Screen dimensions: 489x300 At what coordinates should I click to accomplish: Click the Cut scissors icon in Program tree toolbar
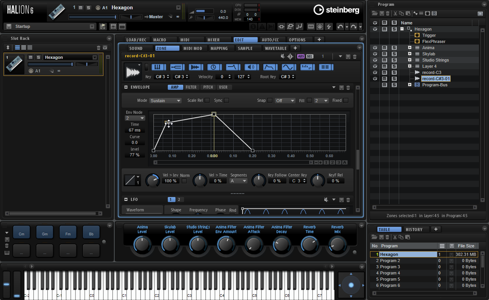click(x=395, y=13)
